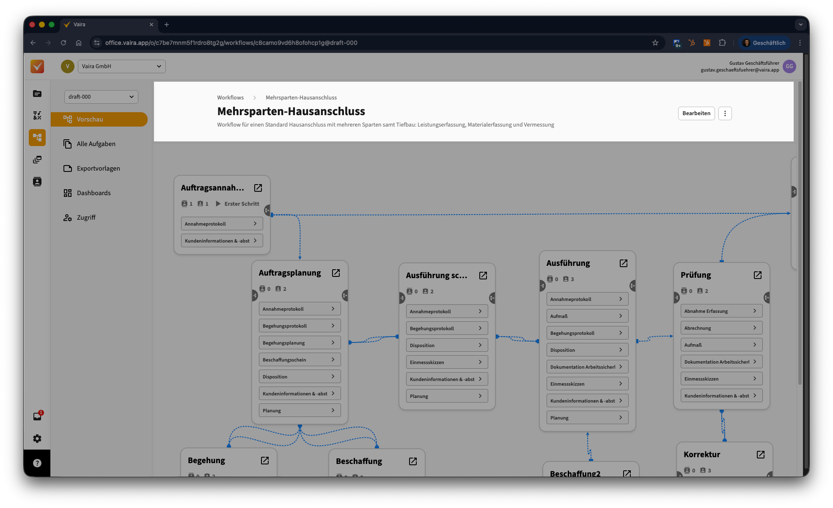Open Auftragsplanung step in new view icon

[336, 273]
